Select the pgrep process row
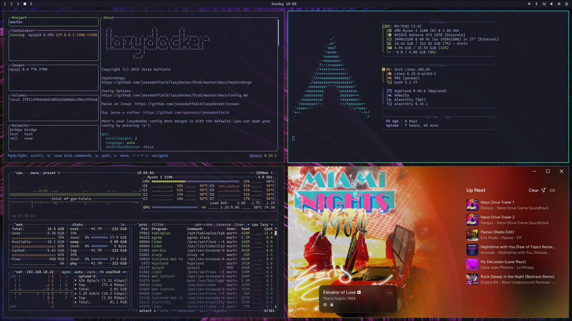Viewport: 572px width, 321px height. click(205, 237)
